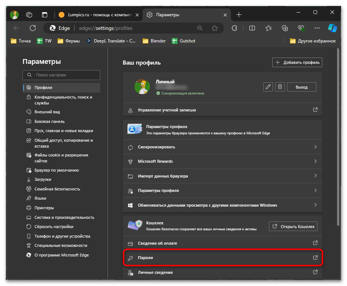Image resolution: width=347 pixels, height=286 pixels.
Task: Add this page to favorites with the star icon
Action: pos(215,28)
